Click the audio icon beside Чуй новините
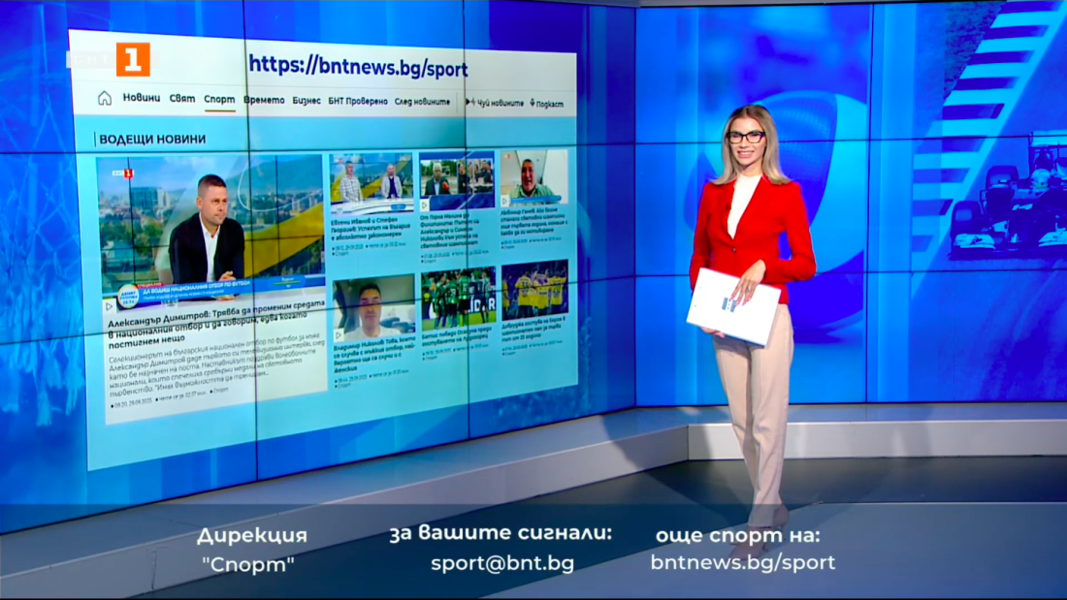This screenshot has height=600, width=1067. 469,102
